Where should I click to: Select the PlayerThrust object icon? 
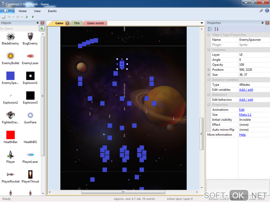pos(30,174)
